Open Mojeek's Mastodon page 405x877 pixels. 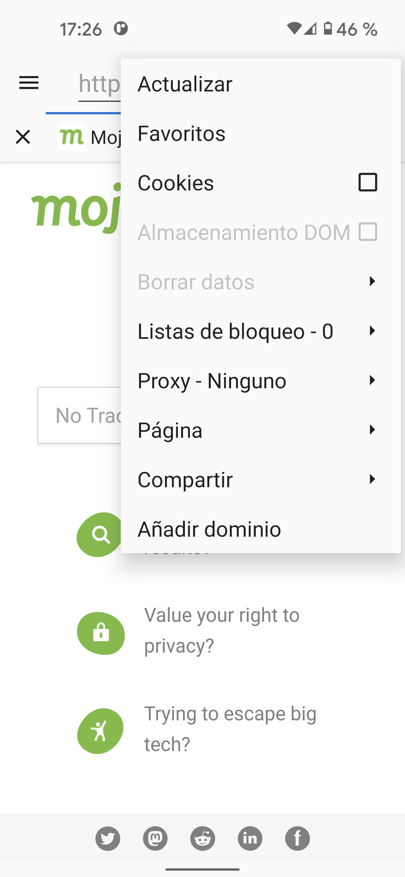155,838
